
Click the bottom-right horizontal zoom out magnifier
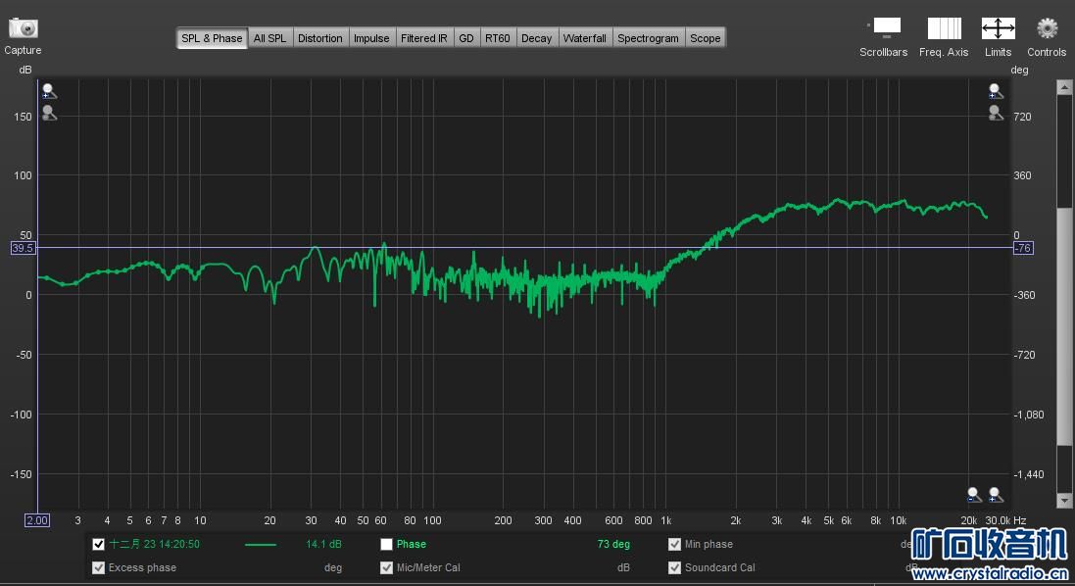click(973, 495)
